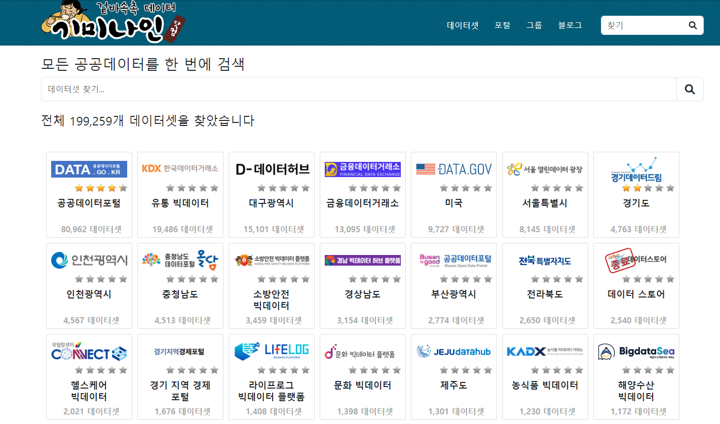The height and width of the screenshot is (424, 720).
Task: Open the 금융데이터거래소 logo
Action: pyautogui.click(x=363, y=169)
